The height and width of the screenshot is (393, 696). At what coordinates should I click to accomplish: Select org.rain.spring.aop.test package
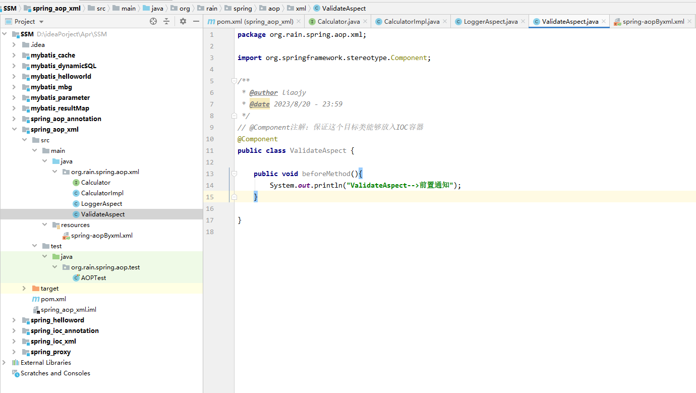[x=105, y=267]
